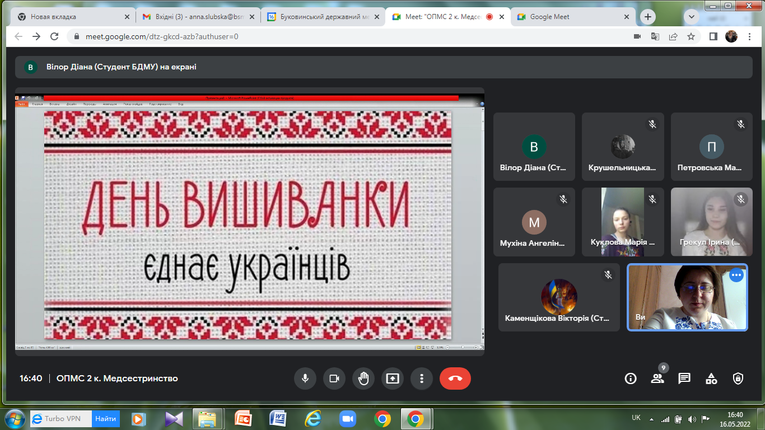Viewport: 765px width, 430px height.
Task: Select Крушельницька participant tile
Action: (623, 147)
